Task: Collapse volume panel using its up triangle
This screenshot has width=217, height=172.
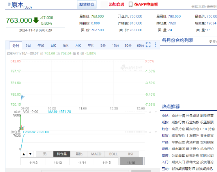Action: (x=150, y=112)
